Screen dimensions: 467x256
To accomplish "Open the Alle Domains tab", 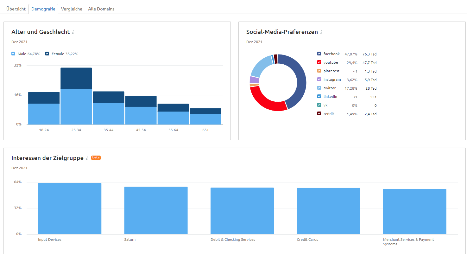I will [101, 9].
